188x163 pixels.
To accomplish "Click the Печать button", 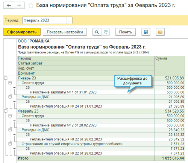I will pos(126,32).
